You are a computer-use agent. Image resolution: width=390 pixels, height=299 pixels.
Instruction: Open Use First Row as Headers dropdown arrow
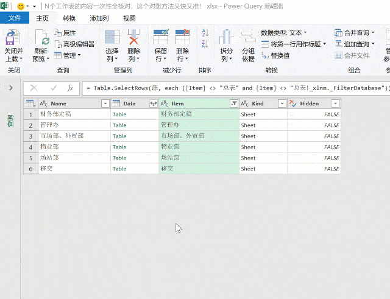325,44
